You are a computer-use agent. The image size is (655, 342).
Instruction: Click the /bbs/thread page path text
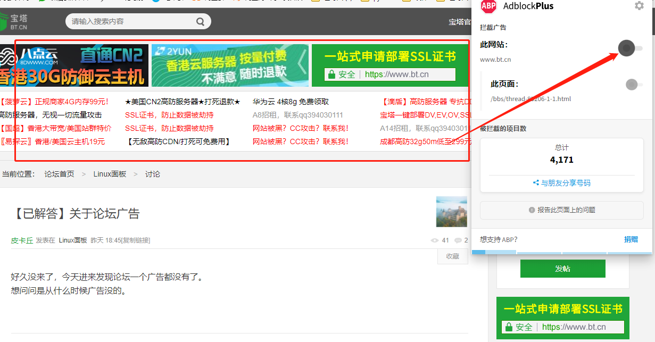pos(530,99)
